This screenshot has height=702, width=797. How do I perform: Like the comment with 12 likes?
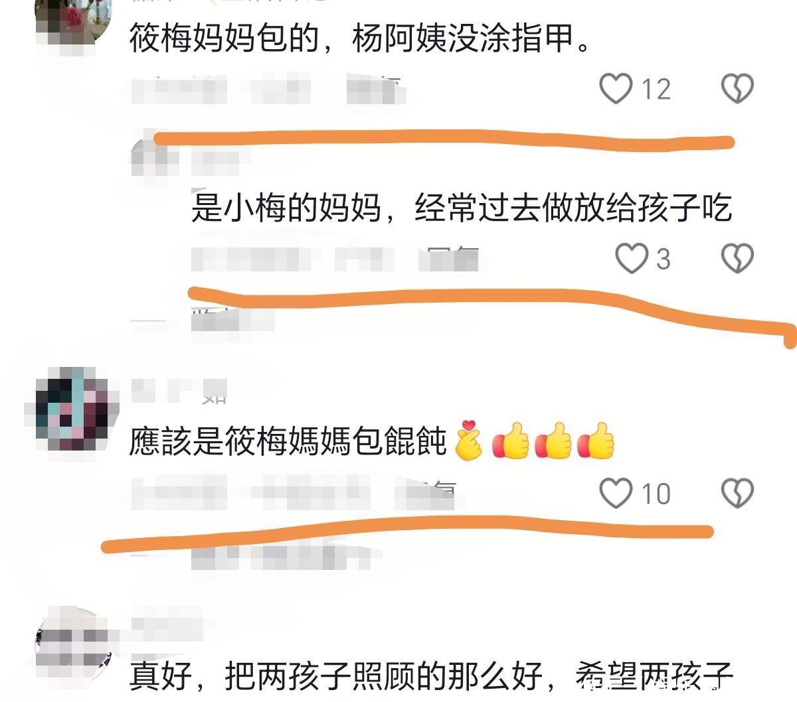616,88
